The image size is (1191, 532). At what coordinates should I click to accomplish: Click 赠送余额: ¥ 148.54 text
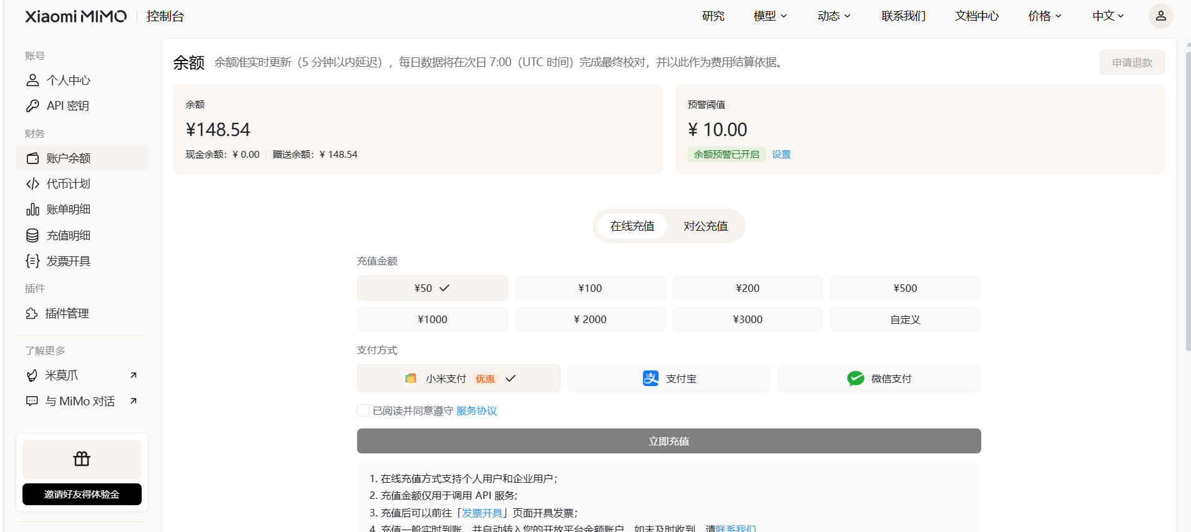pyautogui.click(x=315, y=154)
